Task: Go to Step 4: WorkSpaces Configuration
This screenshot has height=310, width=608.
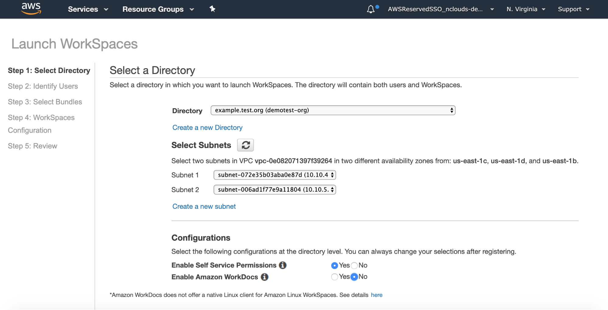Action: coord(41,124)
